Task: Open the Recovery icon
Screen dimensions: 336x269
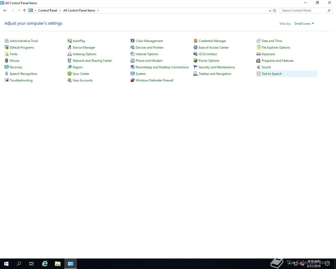Action: 7,67
